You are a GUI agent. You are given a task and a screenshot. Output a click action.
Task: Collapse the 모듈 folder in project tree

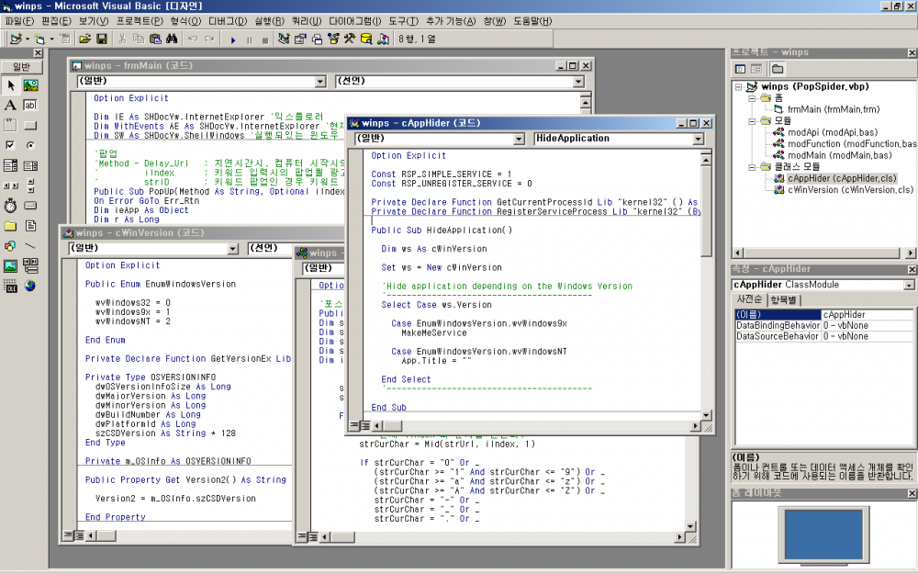point(752,120)
